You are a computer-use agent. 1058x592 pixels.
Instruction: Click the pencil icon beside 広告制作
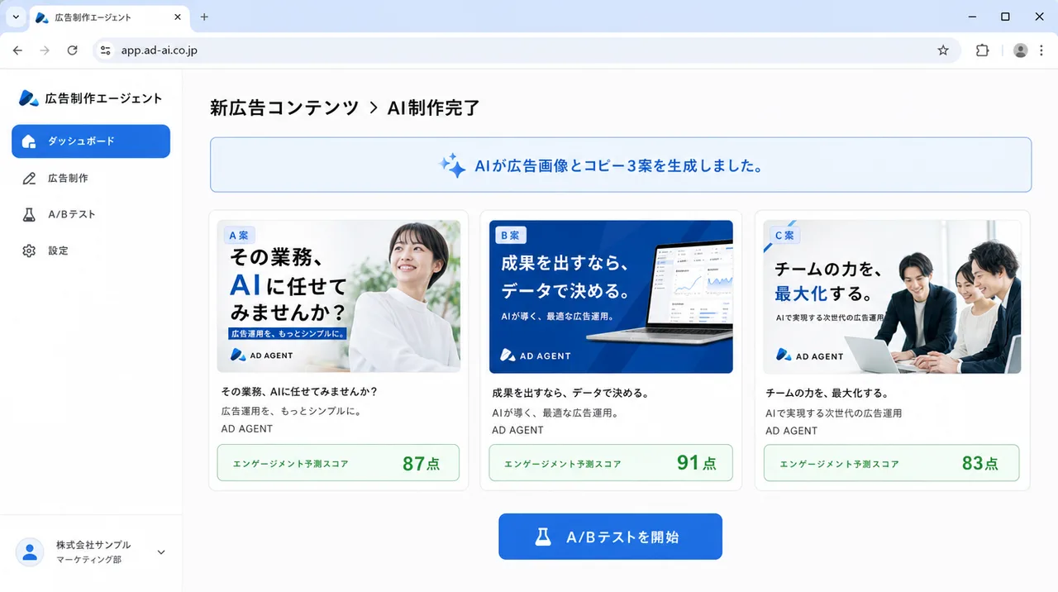click(x=29, y=178)
